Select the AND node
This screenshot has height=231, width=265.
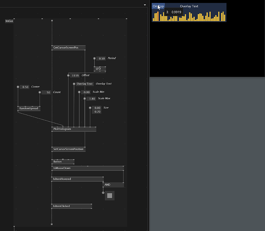click(113, 185)
